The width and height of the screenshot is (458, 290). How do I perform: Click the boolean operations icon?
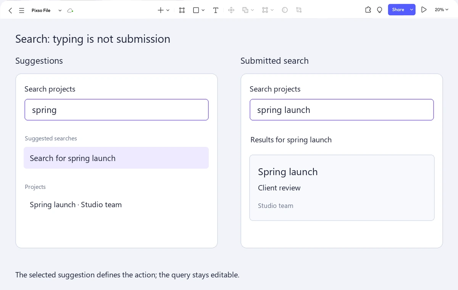click(x=245, y=10)
